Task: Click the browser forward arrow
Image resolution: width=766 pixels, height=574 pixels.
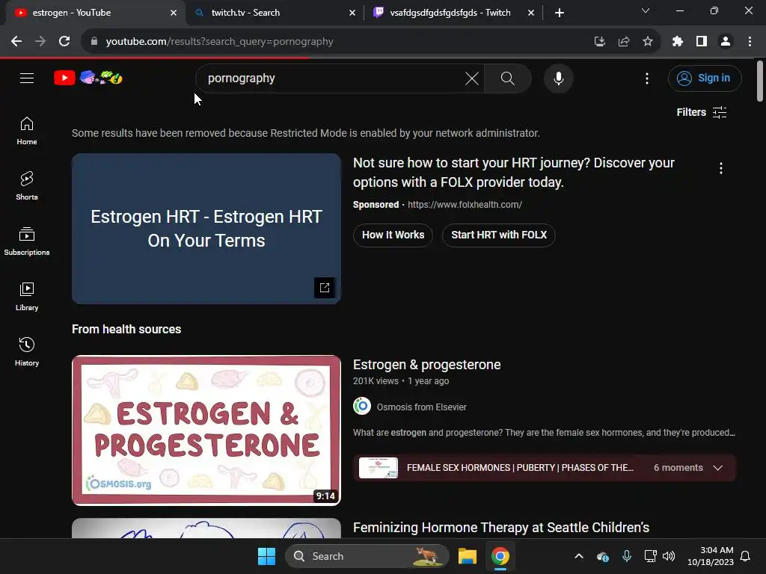Action: (40, 42)
